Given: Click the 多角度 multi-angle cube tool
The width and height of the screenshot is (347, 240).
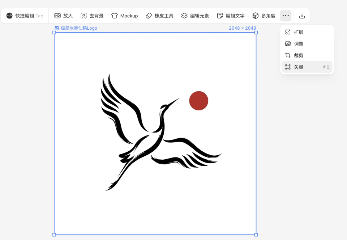Looking at the screenshot, I should coord(264,16).
